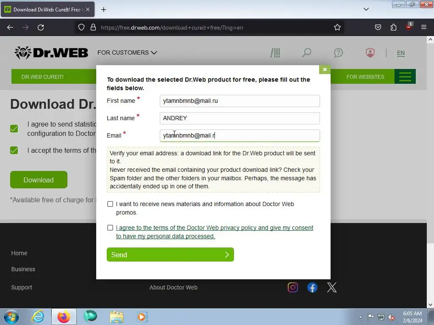The width and height of the screenshot is (434, 325).
Task: Toggle the send statistics agreement checkbox
Action: point(14,129)
